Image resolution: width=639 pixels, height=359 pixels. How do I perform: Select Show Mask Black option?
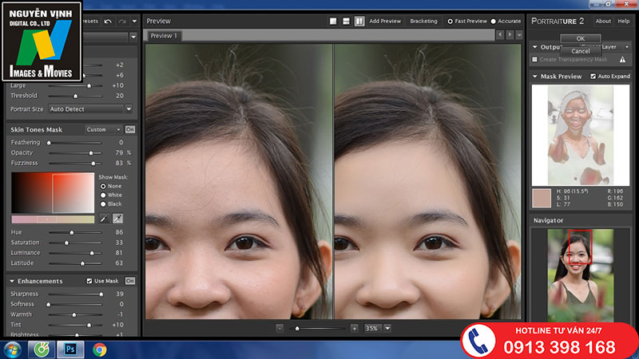[103, 204]
